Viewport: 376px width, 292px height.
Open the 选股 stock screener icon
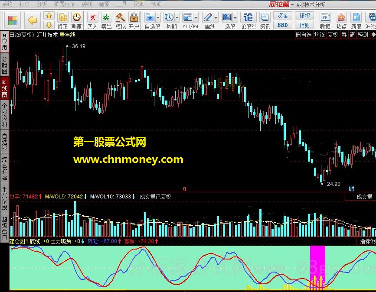[227, 18]
